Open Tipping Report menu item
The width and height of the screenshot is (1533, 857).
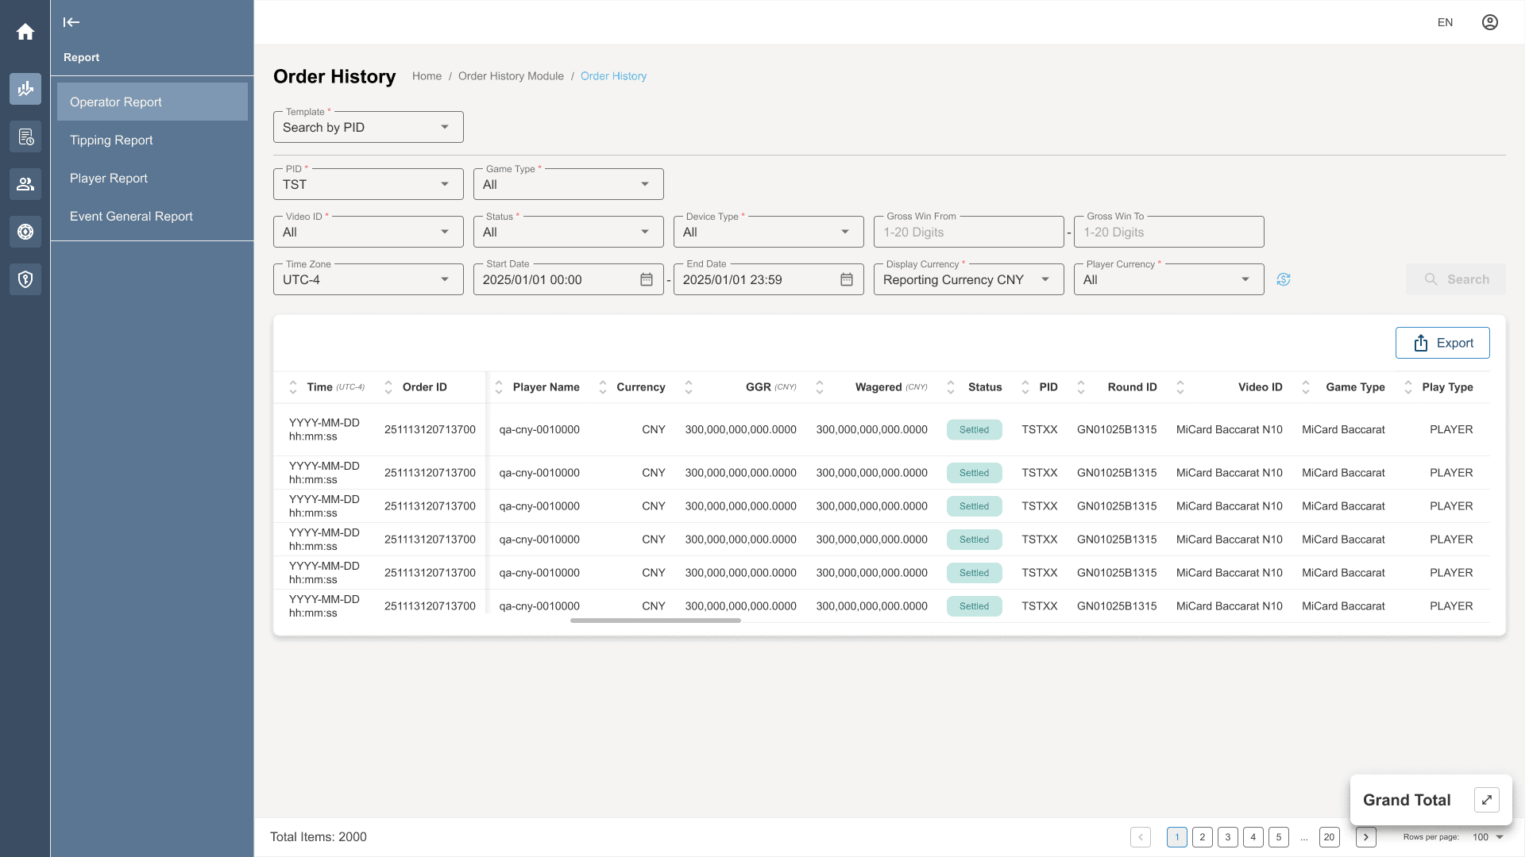point(153,140)
